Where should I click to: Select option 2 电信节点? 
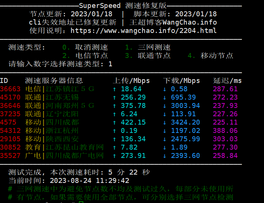[x=85, y=56]
